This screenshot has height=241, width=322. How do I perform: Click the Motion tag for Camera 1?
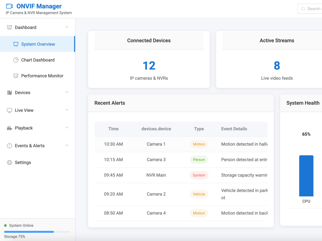[x=199, y=144]
